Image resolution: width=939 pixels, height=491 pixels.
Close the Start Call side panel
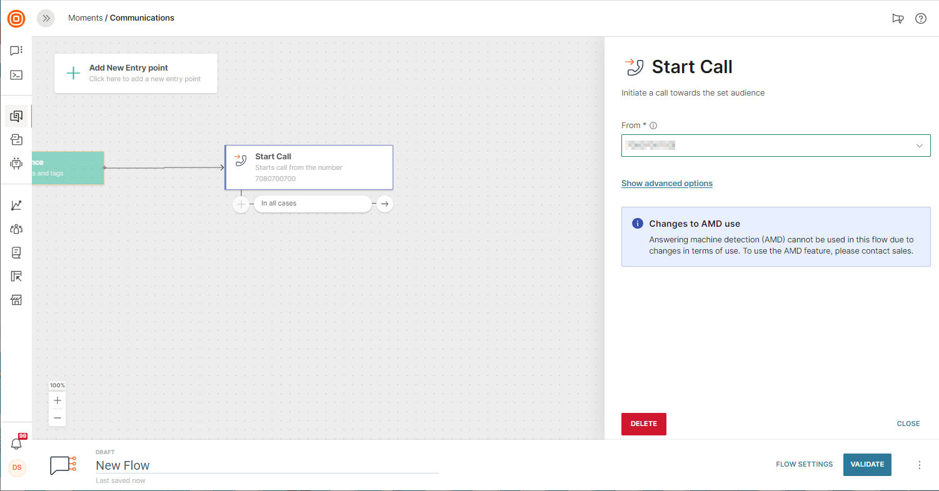[908, 424]
